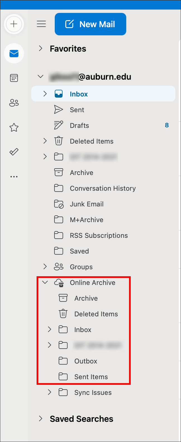Viewport: 181px width, 442px height.
Task: Open the Sent folder
Action: [77, 110]
